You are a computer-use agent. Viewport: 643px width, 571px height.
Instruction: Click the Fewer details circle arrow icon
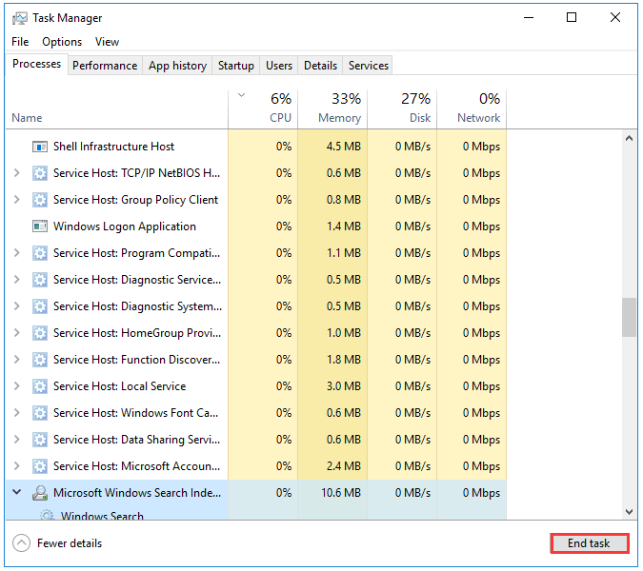(21, 543)
